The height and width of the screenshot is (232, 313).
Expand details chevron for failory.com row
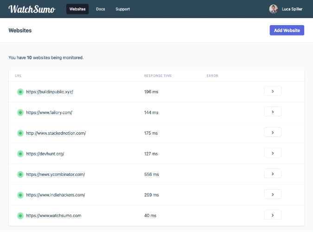(273, 112)
